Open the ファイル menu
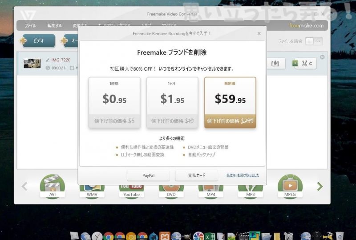 (x=30, y=26)
